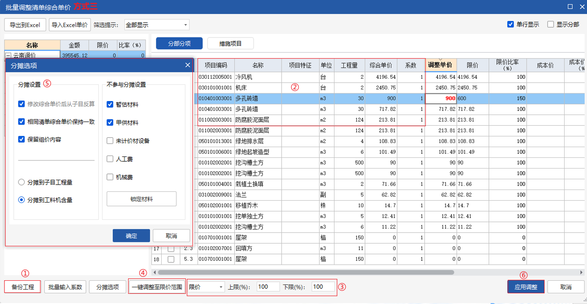
Task: Select 分摊到子目工程量 radio option
Action: click(21, 182)
